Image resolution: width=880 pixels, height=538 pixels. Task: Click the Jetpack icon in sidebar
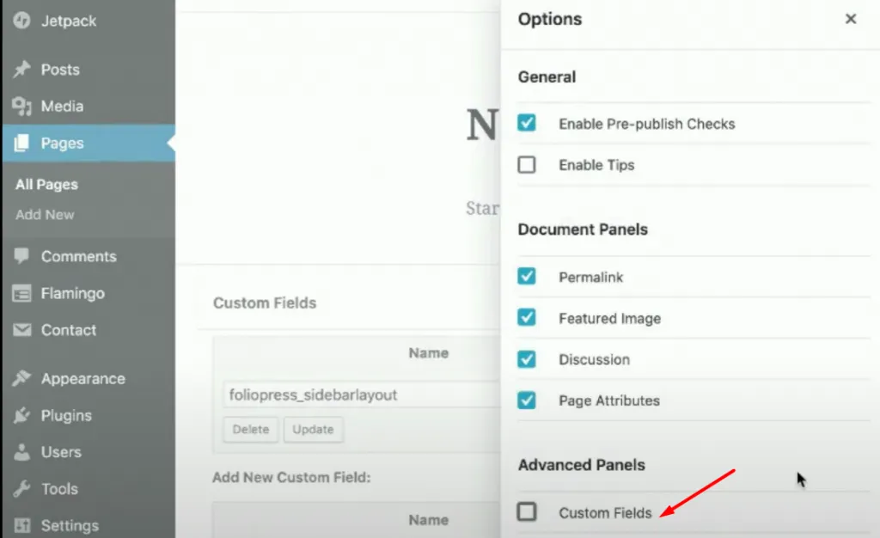point(21,21)
